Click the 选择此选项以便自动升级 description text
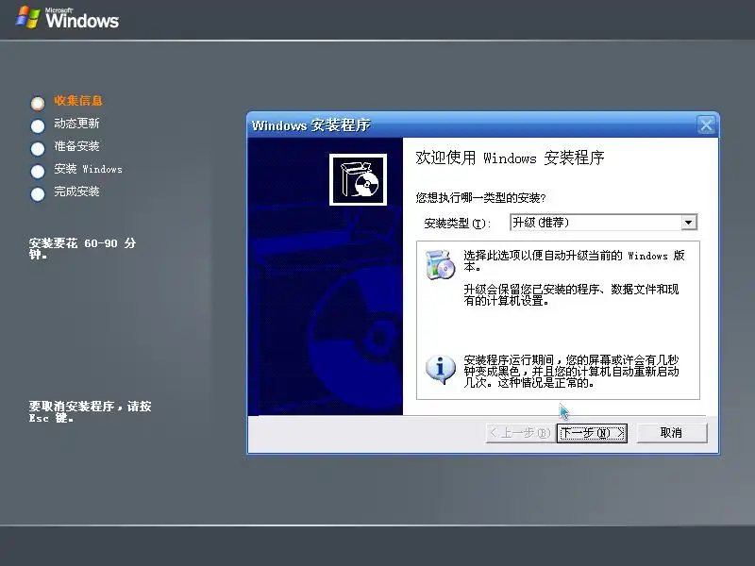755x566 pixels. coord(574,261)
